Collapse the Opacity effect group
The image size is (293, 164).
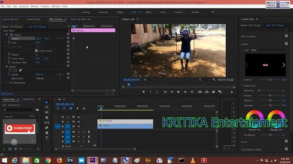[x=3, y=67]
